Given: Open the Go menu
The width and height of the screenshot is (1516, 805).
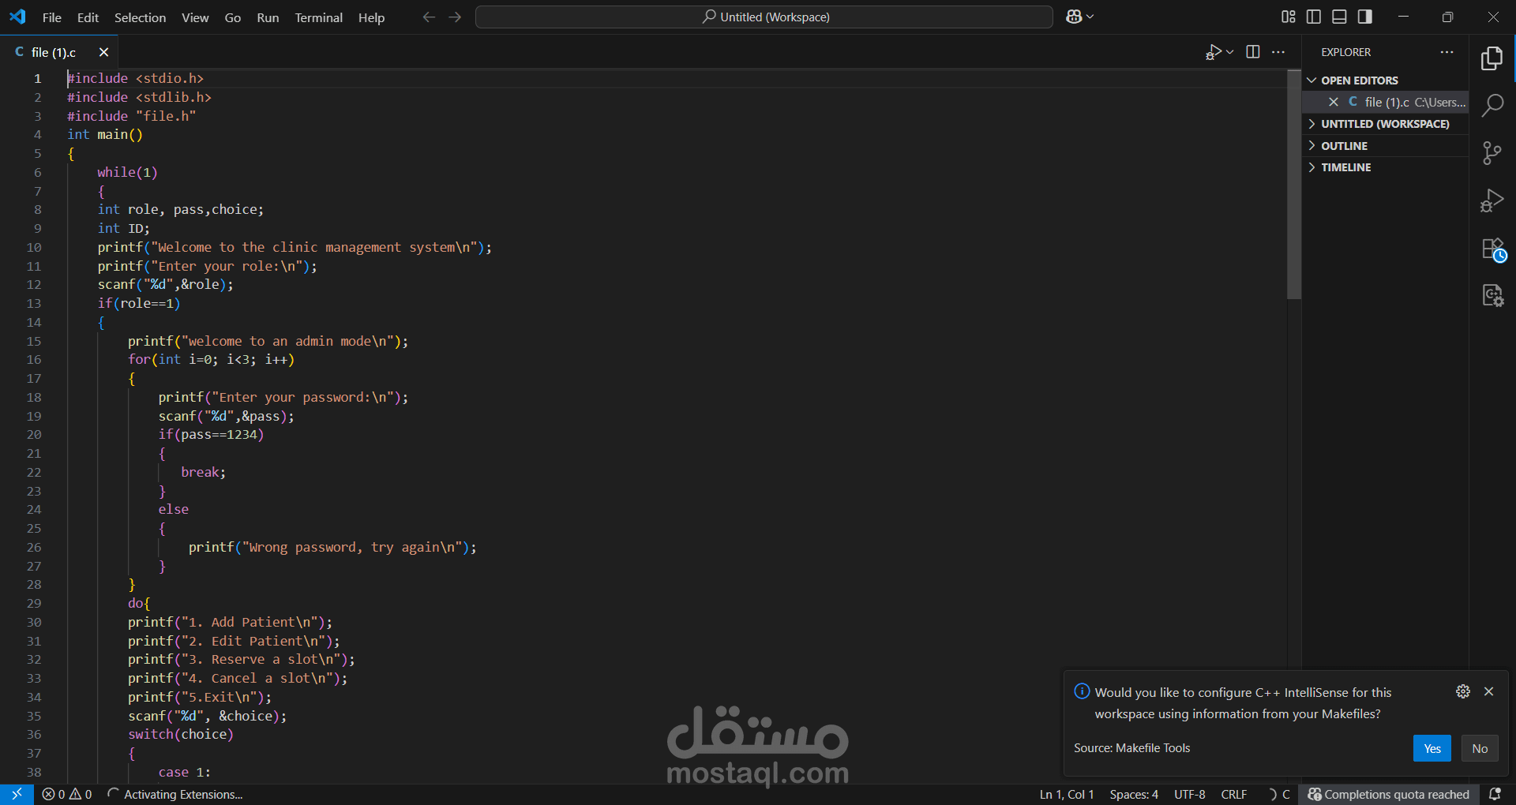Looking at the screenshot, I should tap(233, 17).
